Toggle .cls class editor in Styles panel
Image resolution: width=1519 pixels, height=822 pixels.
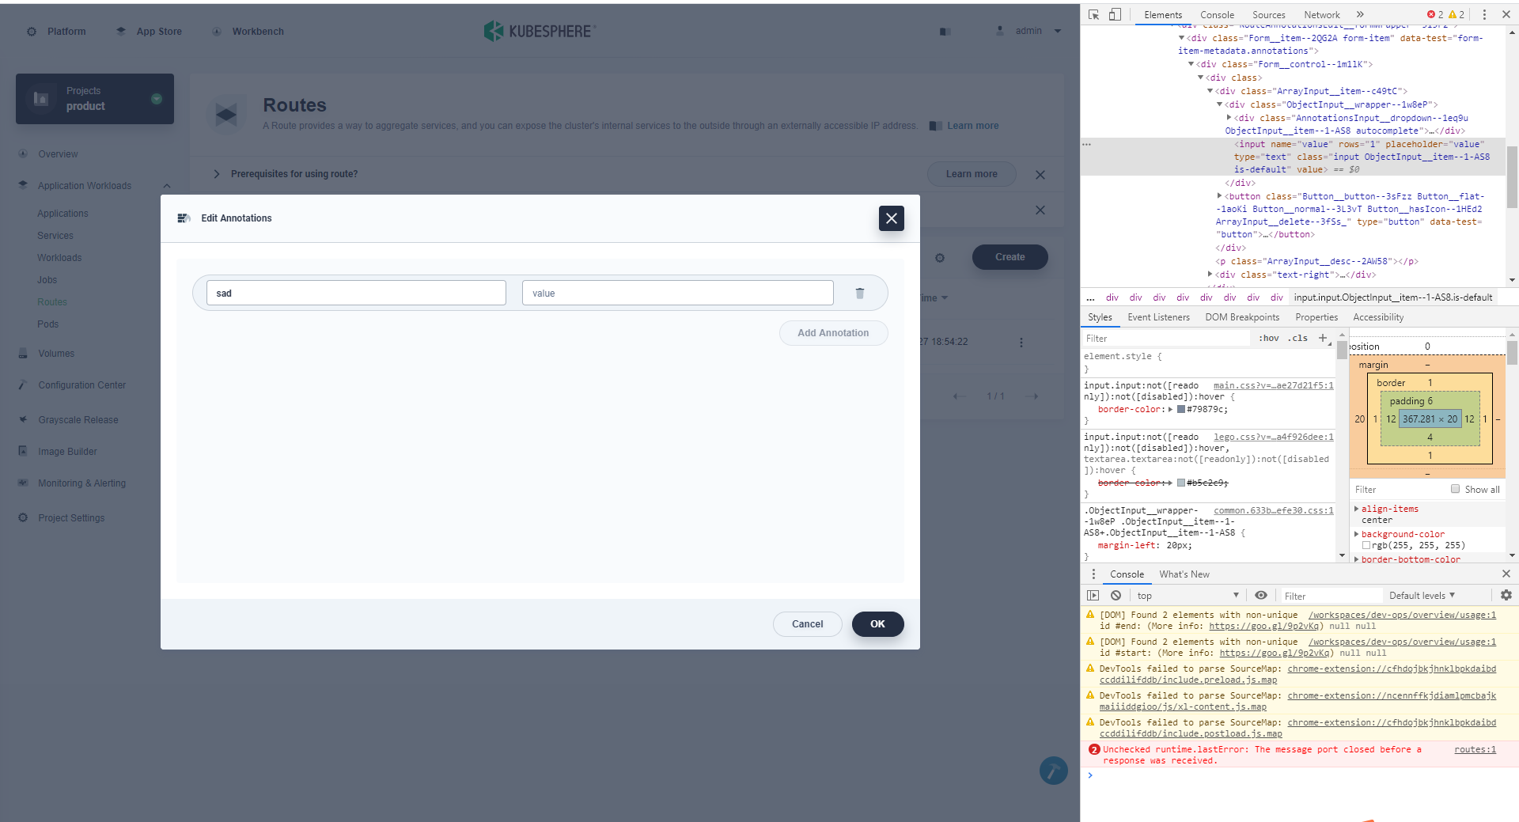[1297, 338]
